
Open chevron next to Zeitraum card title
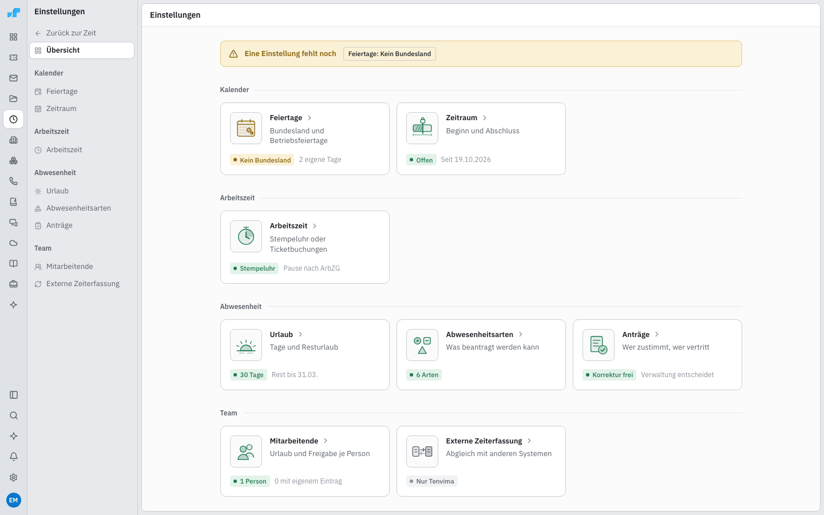(485, 118)
